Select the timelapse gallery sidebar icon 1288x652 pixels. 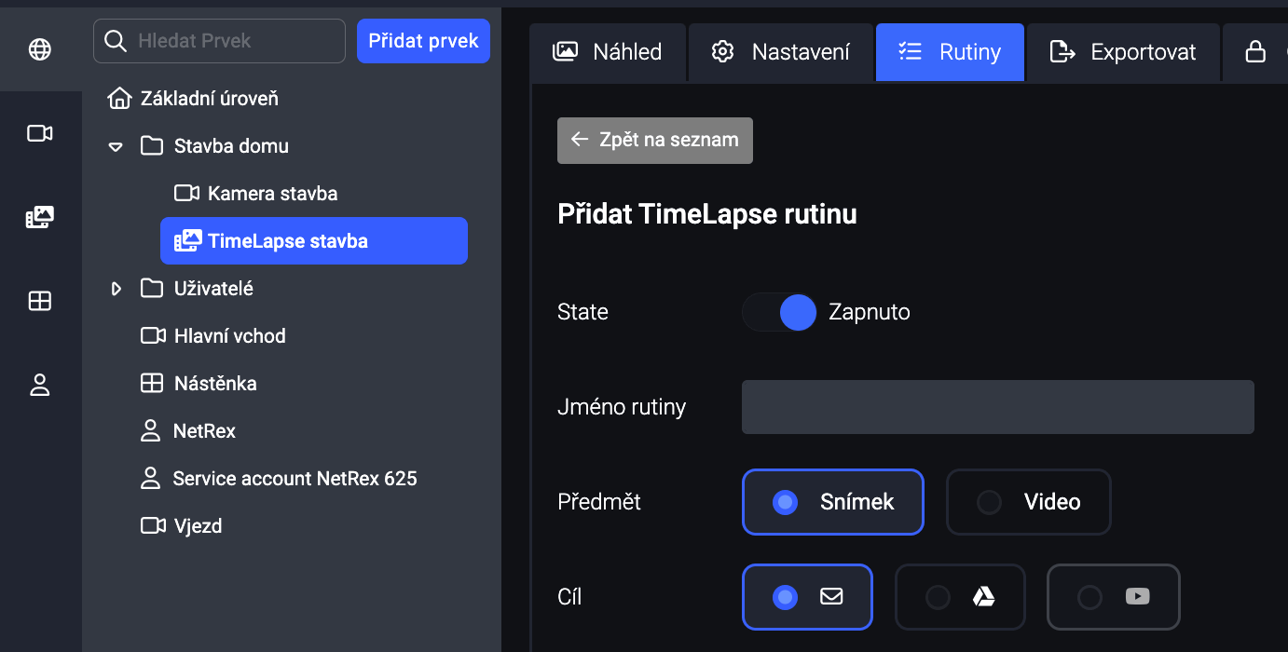point(40,217)
